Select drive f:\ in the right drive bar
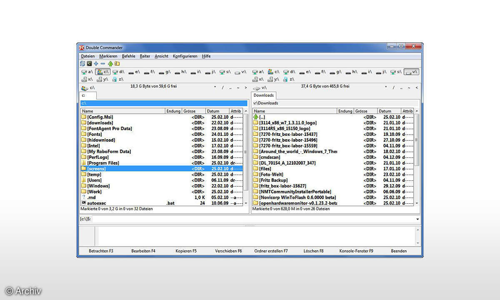 click(320, 72)
